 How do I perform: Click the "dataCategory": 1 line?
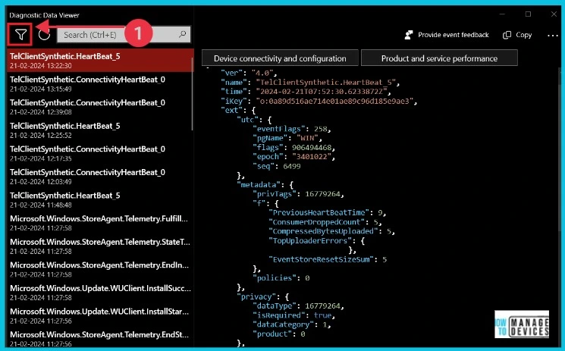pos(291,324)
